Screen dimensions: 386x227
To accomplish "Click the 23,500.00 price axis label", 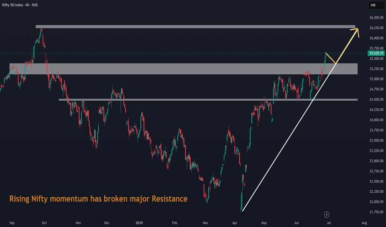I will point(376,140).
